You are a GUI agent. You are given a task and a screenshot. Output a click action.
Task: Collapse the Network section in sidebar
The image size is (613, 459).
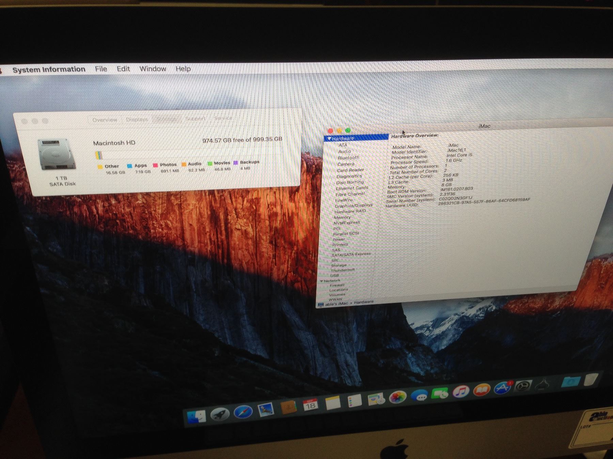[321, 281]
